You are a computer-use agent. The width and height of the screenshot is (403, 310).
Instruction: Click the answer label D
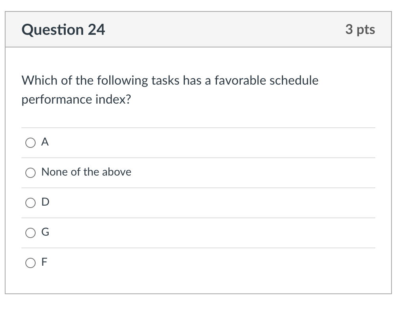click(x=45, y=202)
